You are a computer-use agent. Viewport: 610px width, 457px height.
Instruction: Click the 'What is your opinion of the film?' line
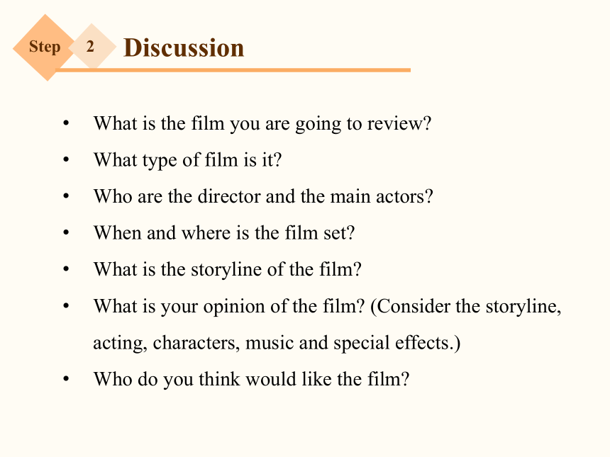tap(230, 306)
